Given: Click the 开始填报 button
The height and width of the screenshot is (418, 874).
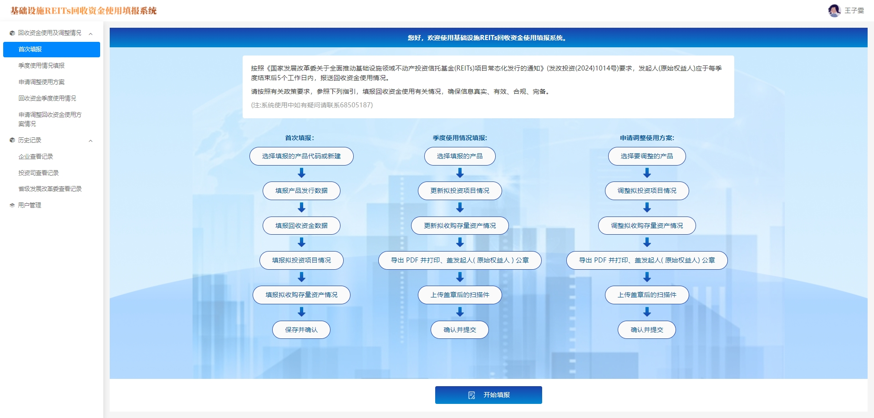Looking at the screenshot, I should 488,395.
